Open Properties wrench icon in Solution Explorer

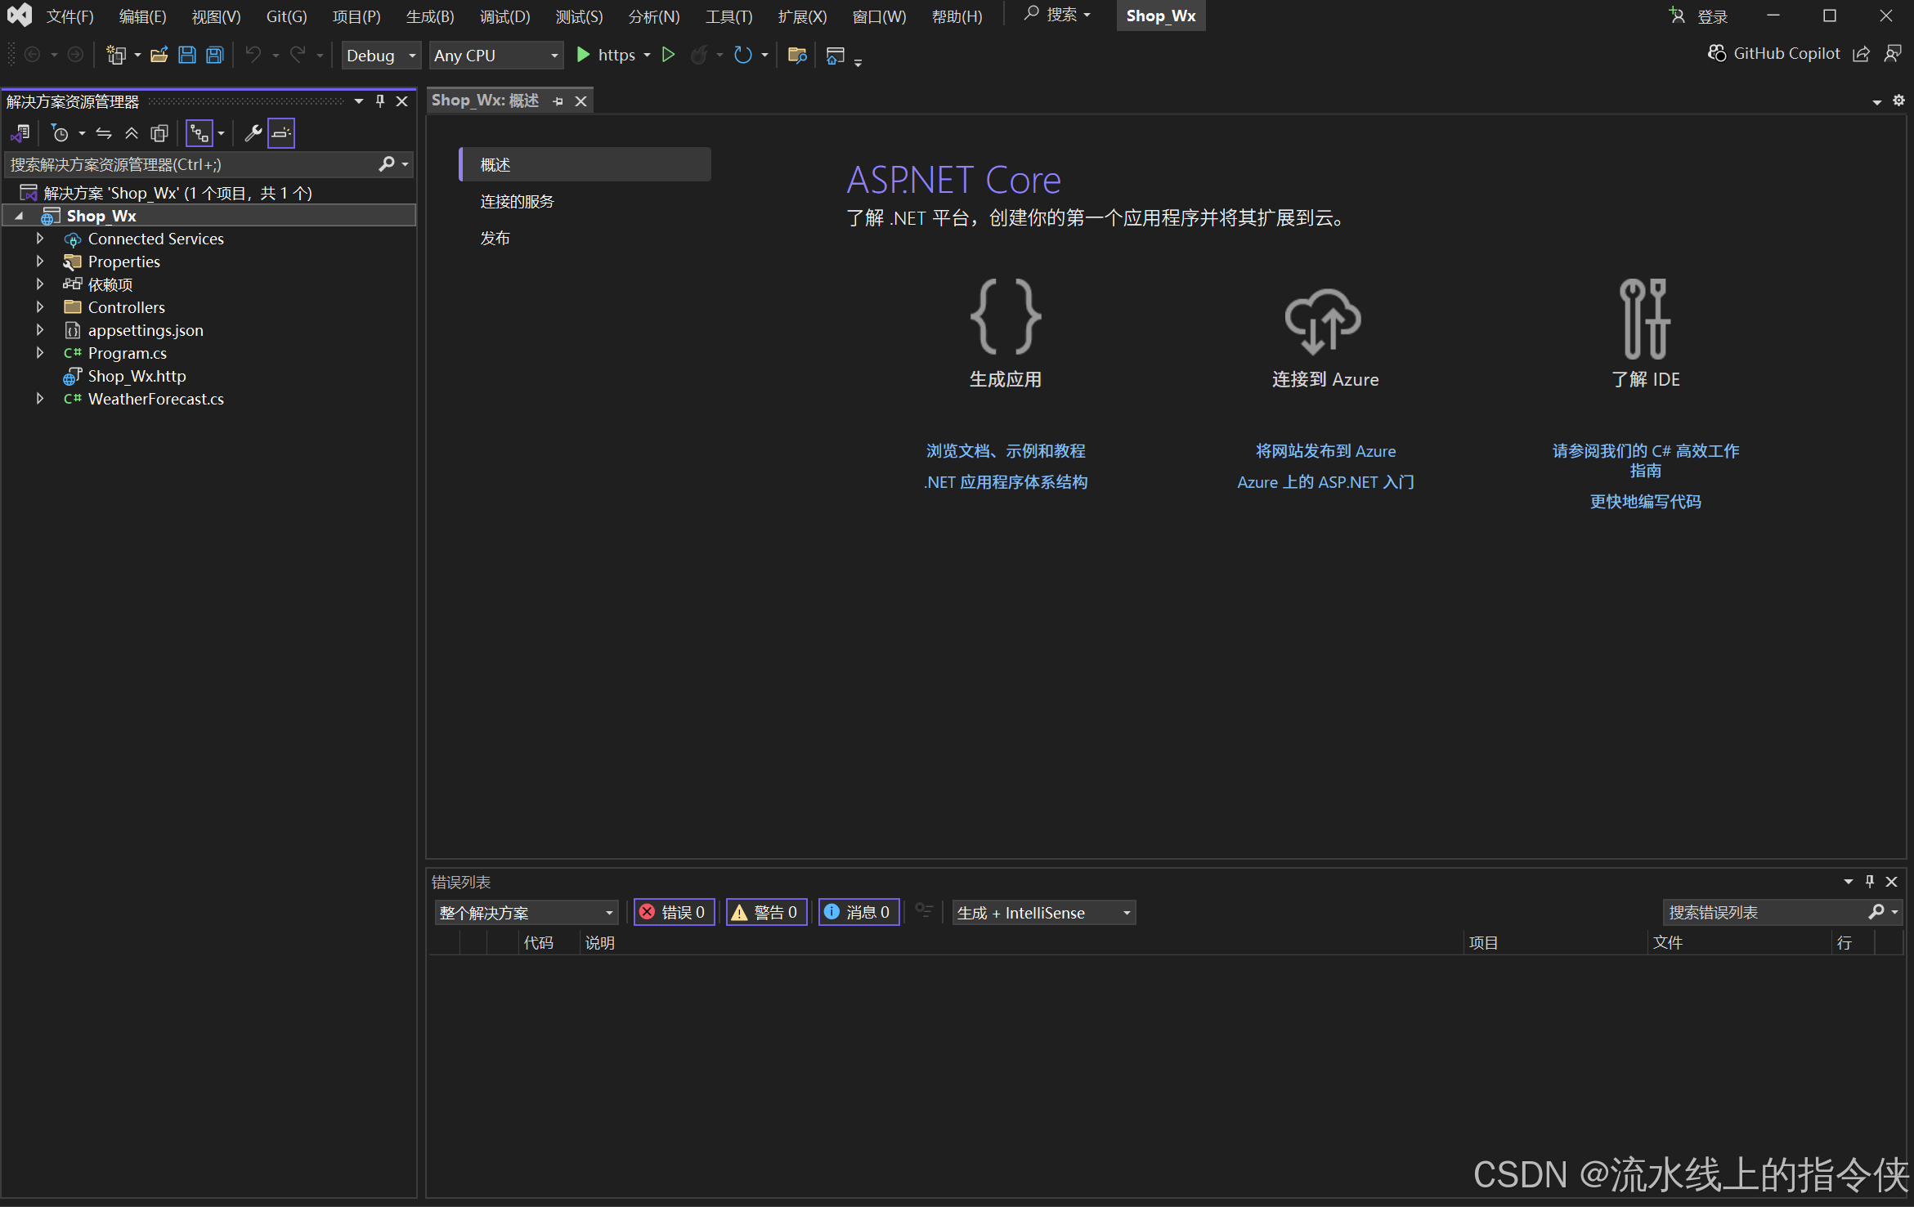[x=253, y=133]
